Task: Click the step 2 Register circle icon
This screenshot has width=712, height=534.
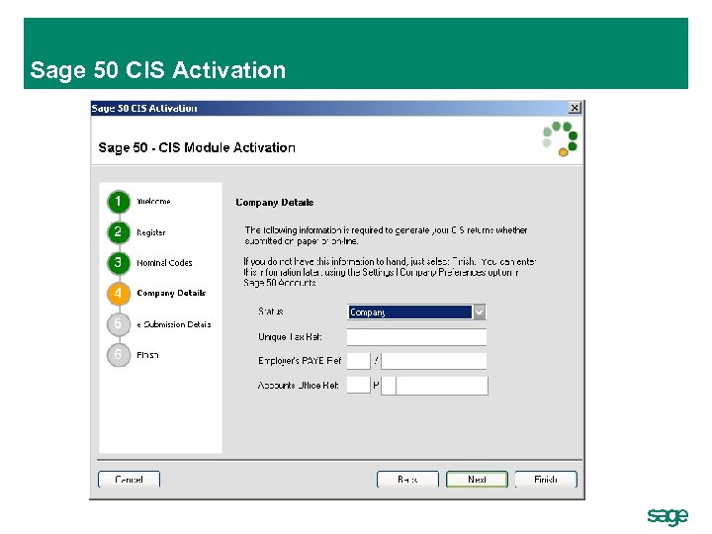Action: (119, 232)
